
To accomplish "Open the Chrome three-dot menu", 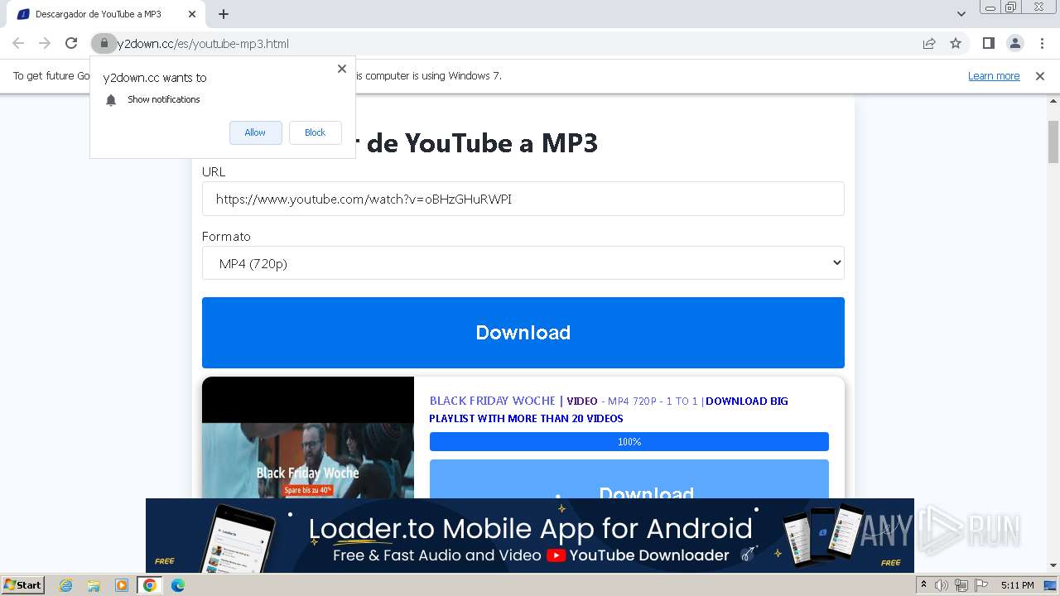I will pyautogui.click(x=1042, y=43).
